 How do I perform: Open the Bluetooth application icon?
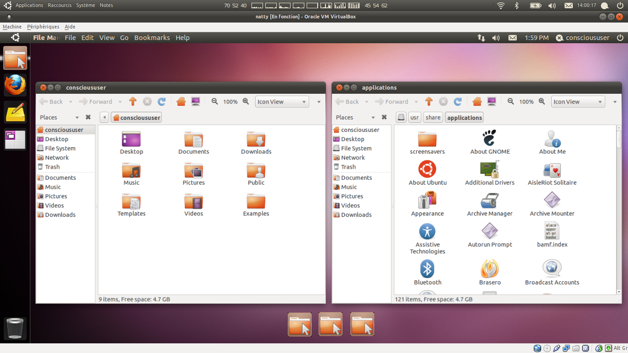click(x=427, y=269)
